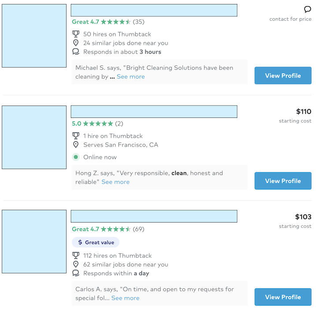The image size is (316, 310).
Task: Click the trophy icon beside 50 hires
Action: point(76,34)
